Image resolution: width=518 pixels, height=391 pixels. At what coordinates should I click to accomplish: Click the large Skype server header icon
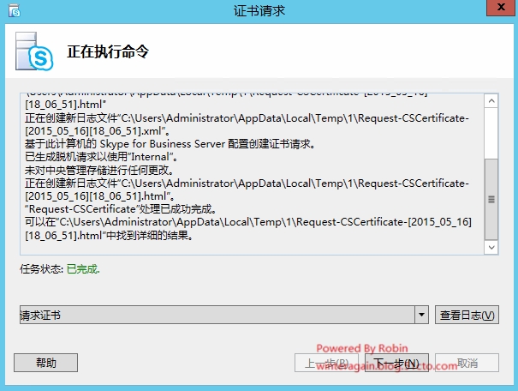coord(34,51)
